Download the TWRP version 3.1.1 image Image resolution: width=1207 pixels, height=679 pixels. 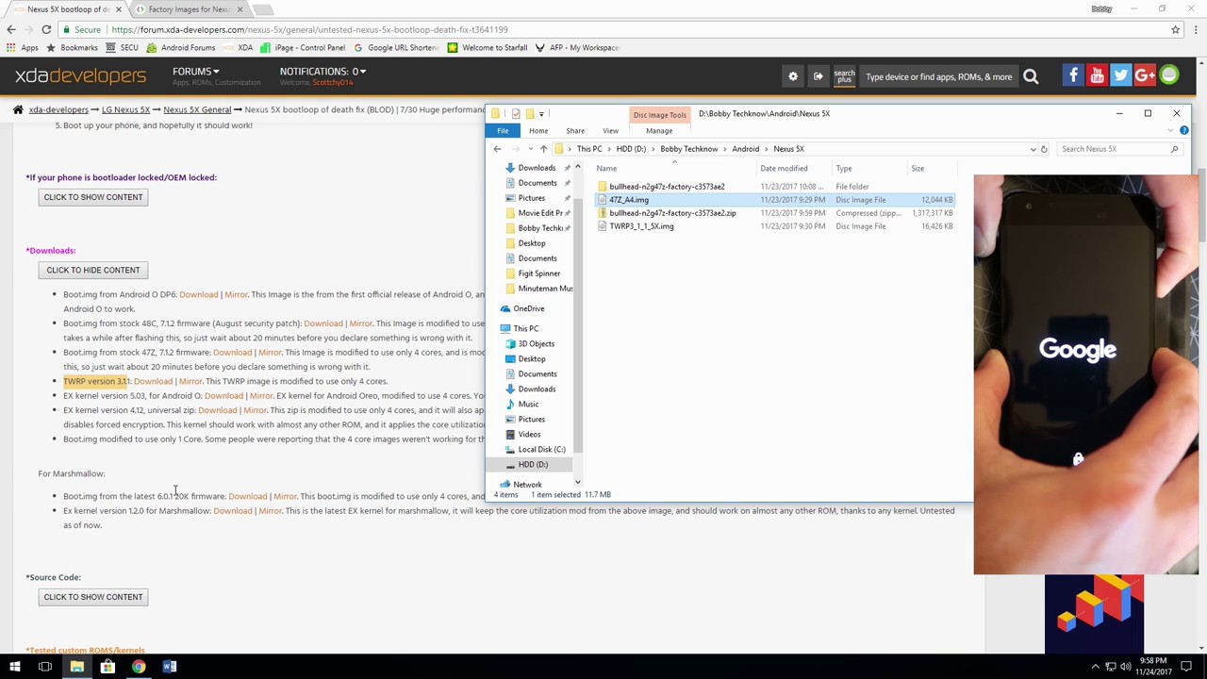point(153,381)
